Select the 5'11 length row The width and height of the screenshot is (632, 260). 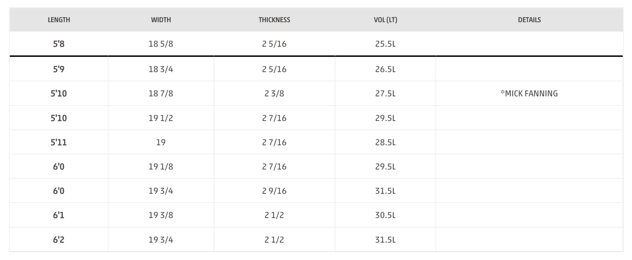[316, 142]
